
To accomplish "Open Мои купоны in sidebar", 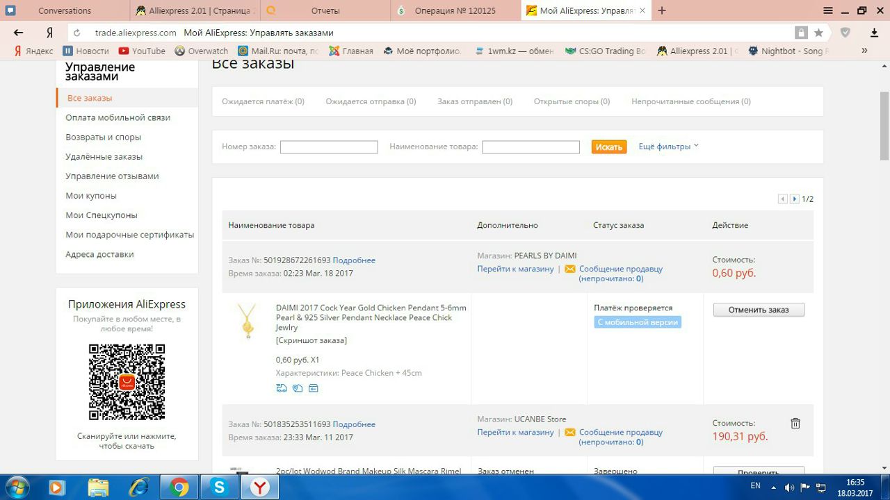I will (x=91, y=195).
